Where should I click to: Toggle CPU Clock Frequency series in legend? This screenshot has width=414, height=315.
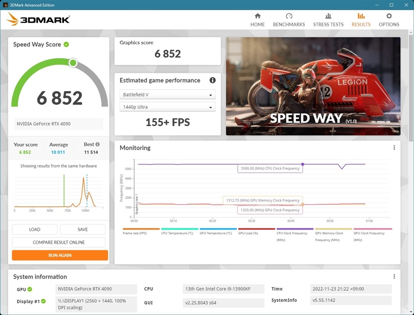(x=295, y=234)
